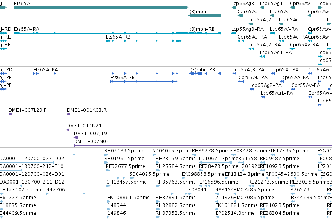Select the RH03189.5prime EST

click(106, 155)
